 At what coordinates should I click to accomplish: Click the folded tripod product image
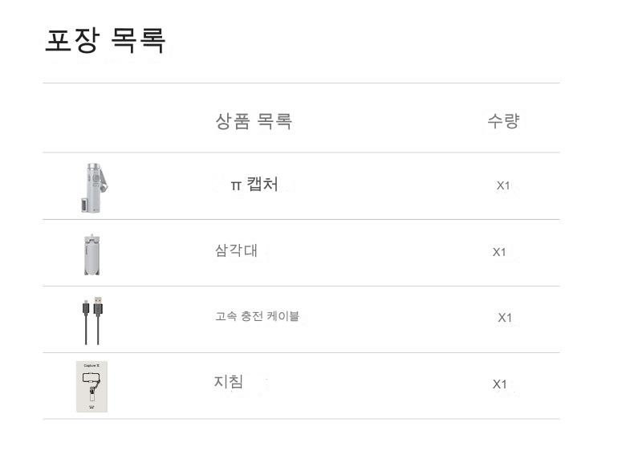point(92,253)
